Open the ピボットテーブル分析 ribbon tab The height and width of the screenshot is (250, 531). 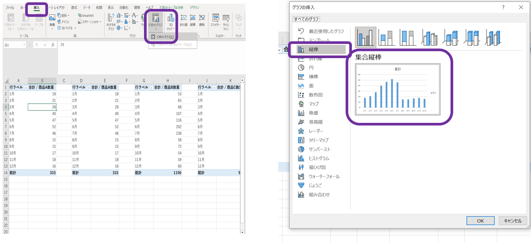(171, 8)
